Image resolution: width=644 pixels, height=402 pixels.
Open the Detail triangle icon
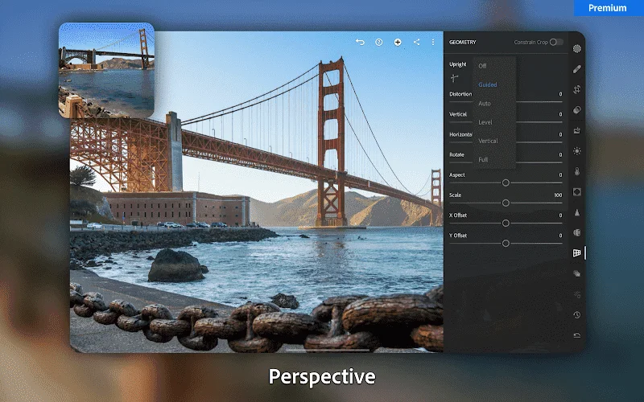pyautogui.click(x=577, y=212)
